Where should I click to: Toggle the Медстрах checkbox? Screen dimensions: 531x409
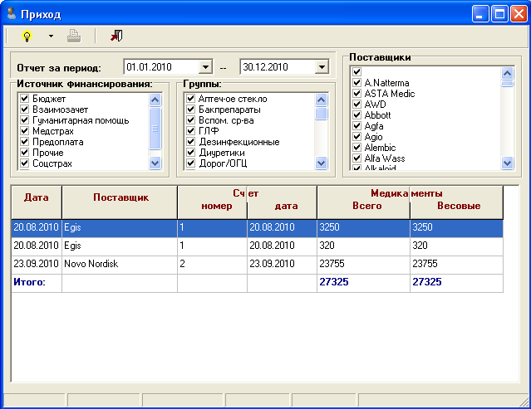(x=25, y=131)
